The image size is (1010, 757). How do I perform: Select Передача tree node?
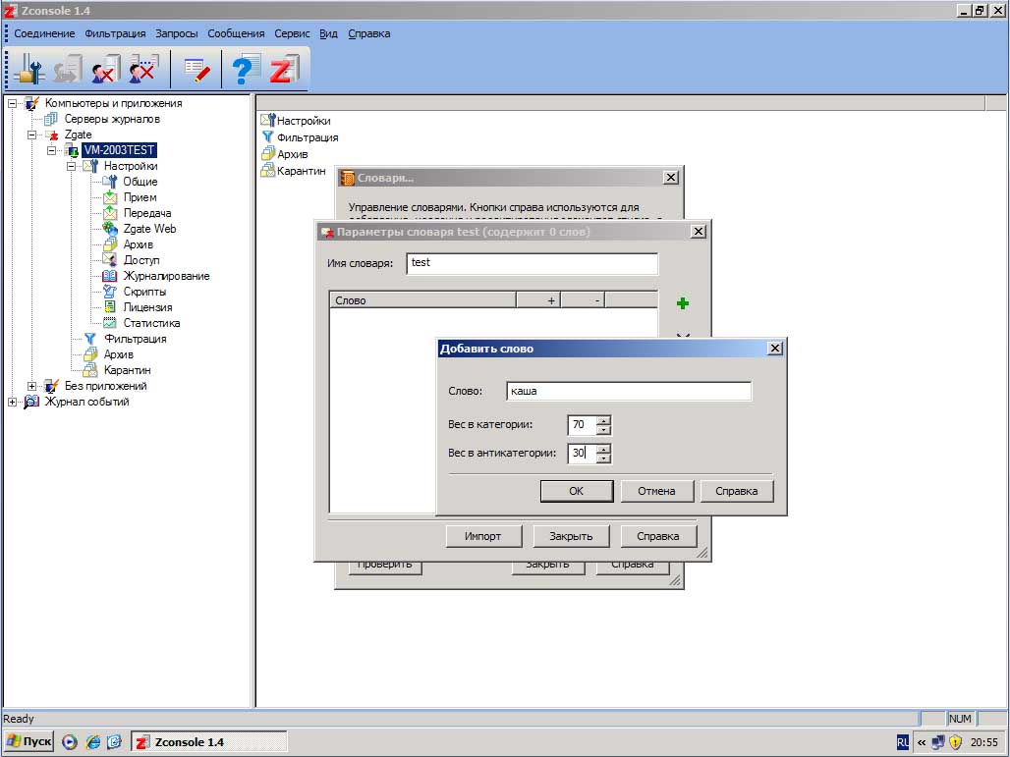(x=146, y=213)
